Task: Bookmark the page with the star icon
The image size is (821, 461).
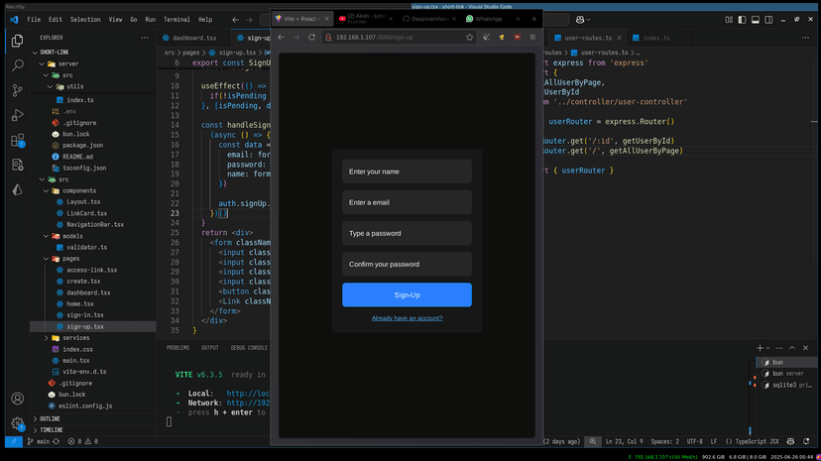Action: coord(470,37)
